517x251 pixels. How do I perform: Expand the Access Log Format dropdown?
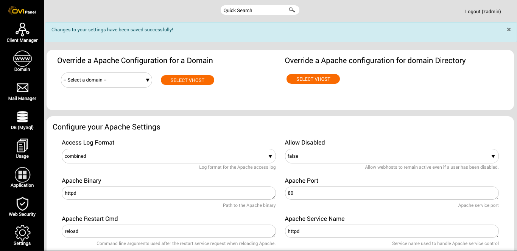tap(169, 156)
